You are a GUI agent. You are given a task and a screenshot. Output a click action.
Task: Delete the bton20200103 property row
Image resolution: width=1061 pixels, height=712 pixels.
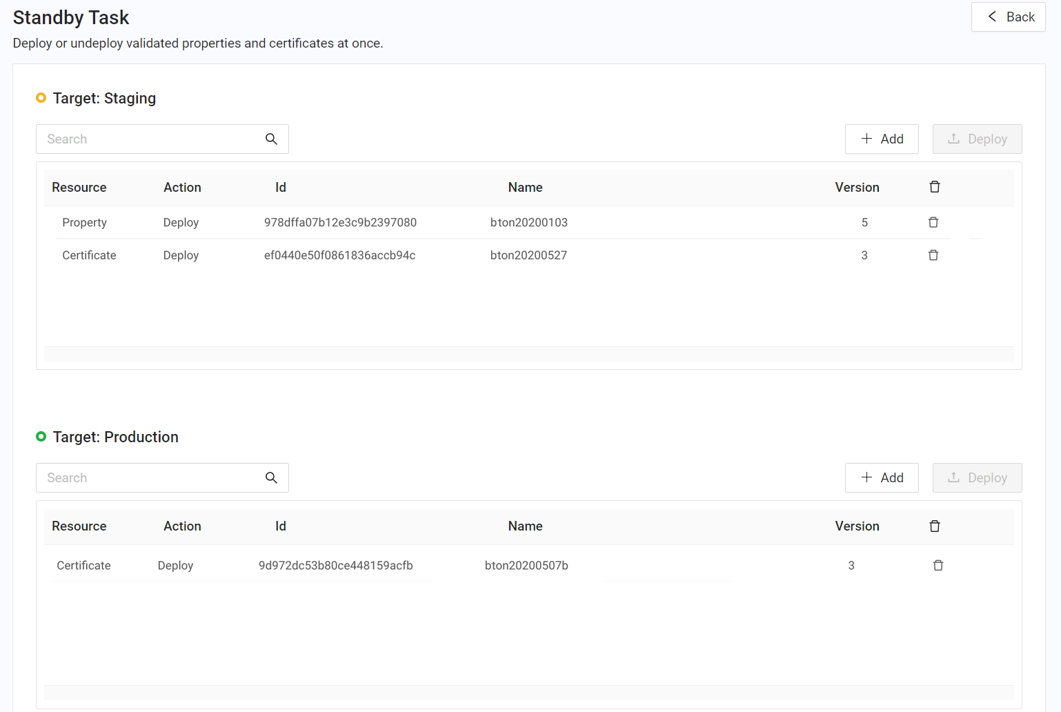pos(933,222)
